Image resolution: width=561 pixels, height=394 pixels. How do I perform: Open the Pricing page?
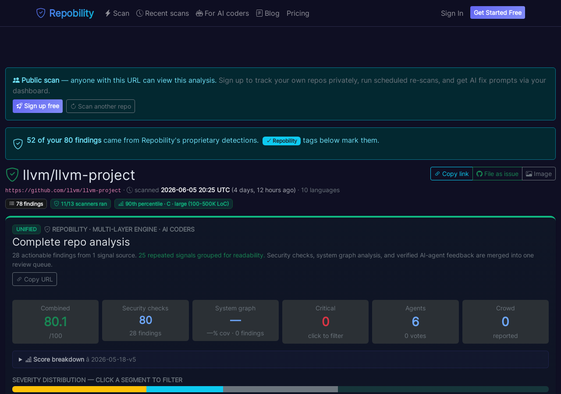(x=298, y=13)
